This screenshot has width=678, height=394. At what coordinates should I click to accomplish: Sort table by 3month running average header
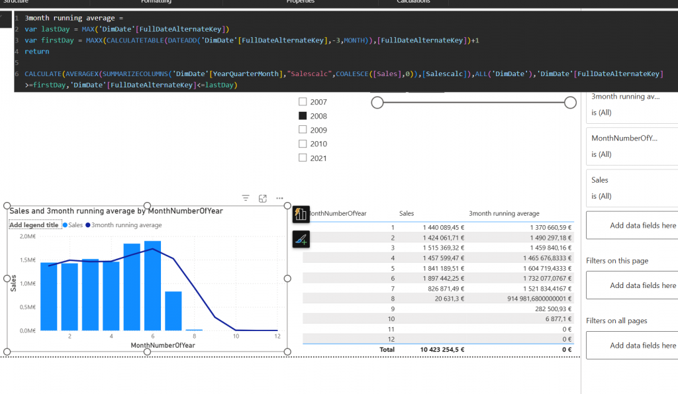[x=504, y=214]
